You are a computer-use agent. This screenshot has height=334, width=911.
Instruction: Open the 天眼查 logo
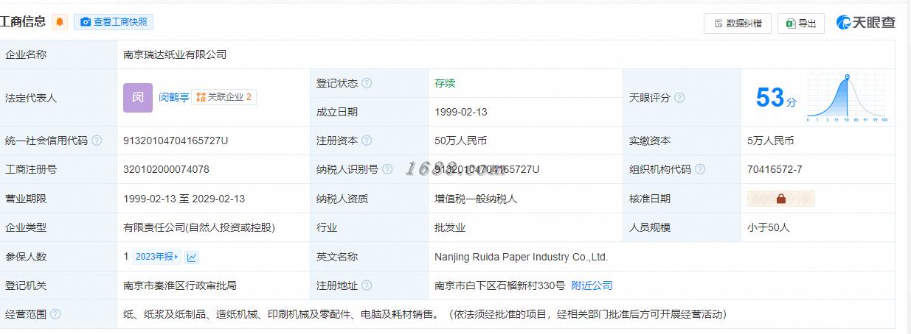[x=866, y=23]
